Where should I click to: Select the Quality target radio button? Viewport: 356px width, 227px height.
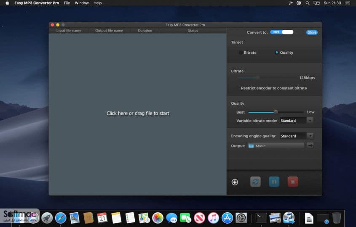tap(276, 53)
